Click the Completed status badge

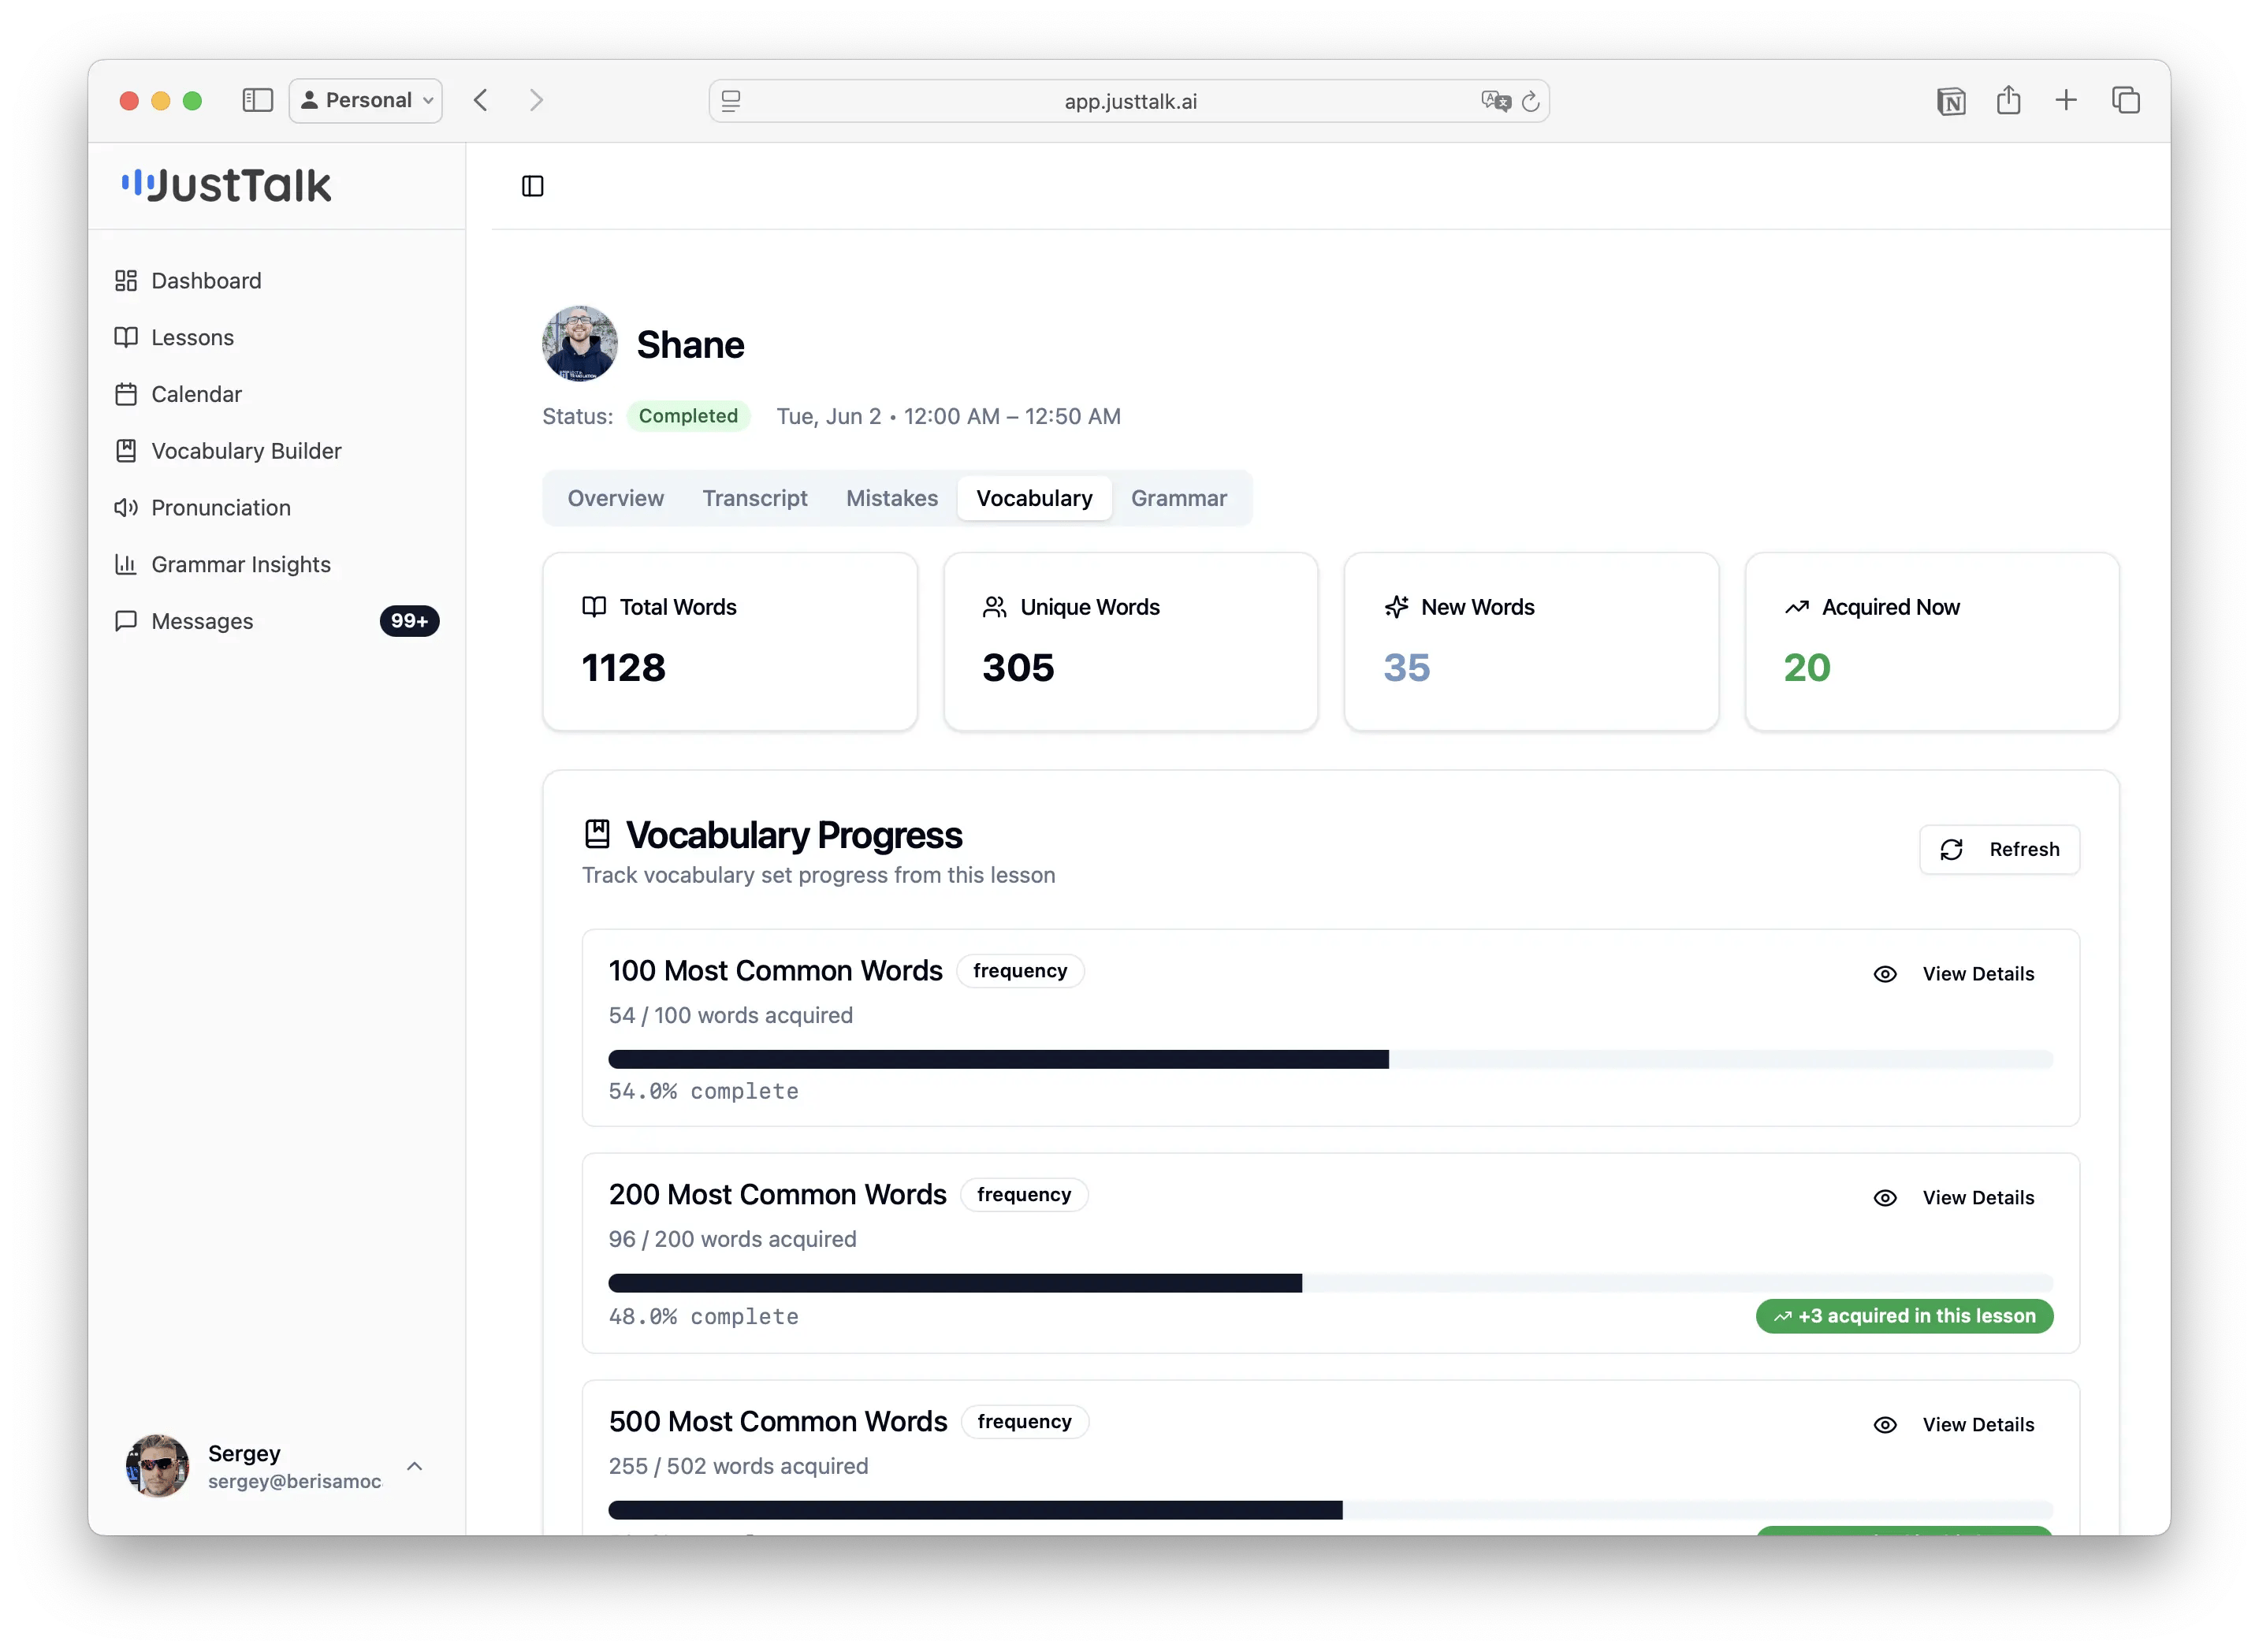coord(688,416)
